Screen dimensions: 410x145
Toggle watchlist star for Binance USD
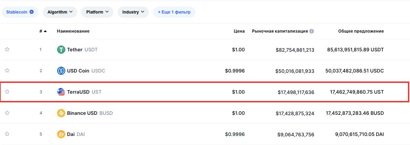[x=7, y=113]
